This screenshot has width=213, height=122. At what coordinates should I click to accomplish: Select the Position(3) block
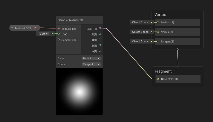tap(177, 22)
